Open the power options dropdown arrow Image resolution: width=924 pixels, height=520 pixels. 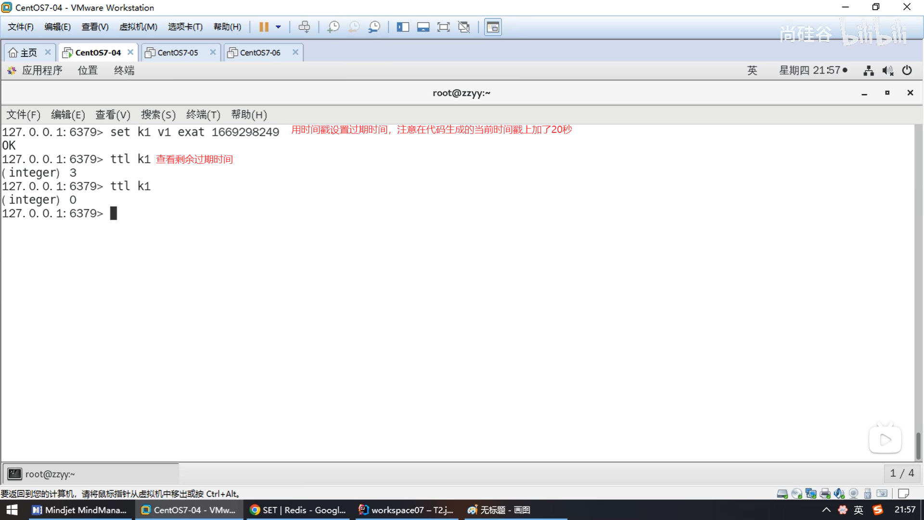[x=278, y=27]
